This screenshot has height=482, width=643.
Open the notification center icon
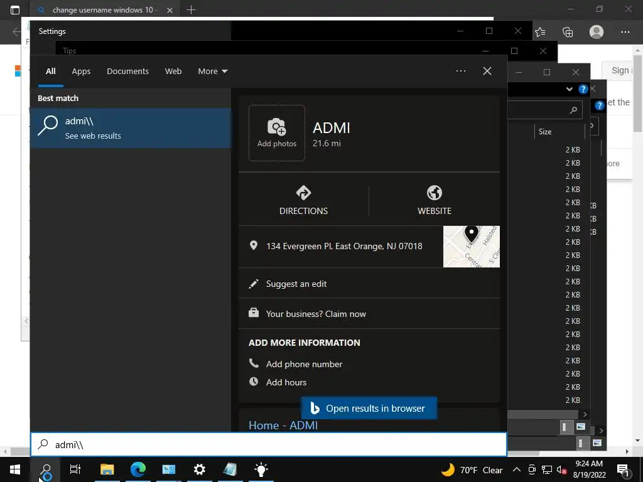point(622,470)
